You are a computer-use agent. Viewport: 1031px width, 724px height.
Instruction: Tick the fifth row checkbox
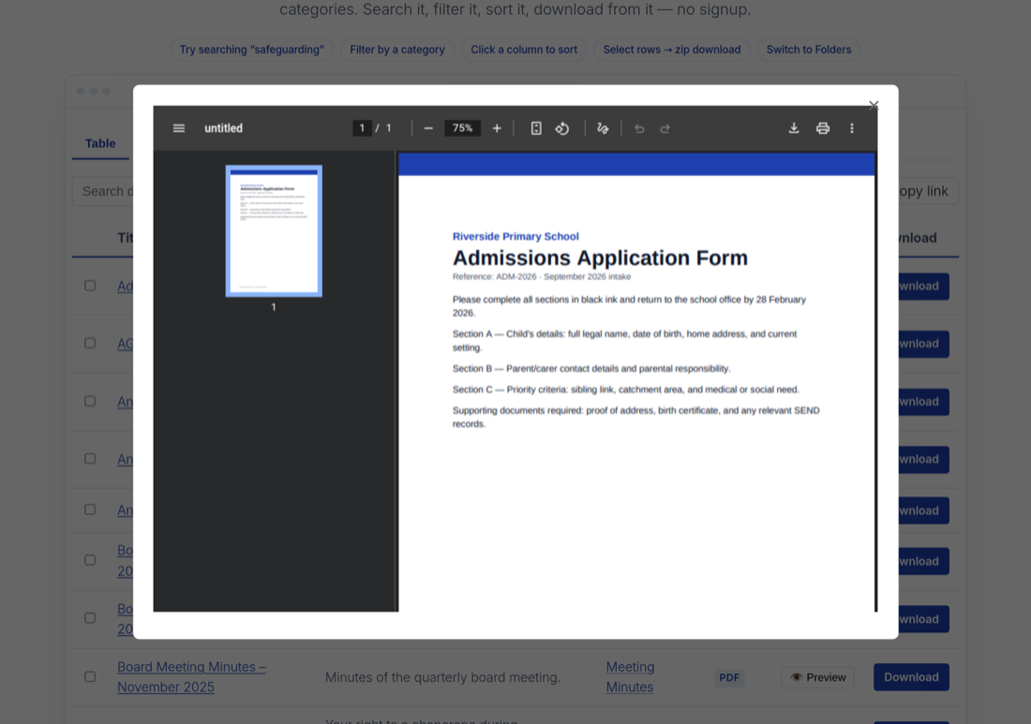click(90, 510)
